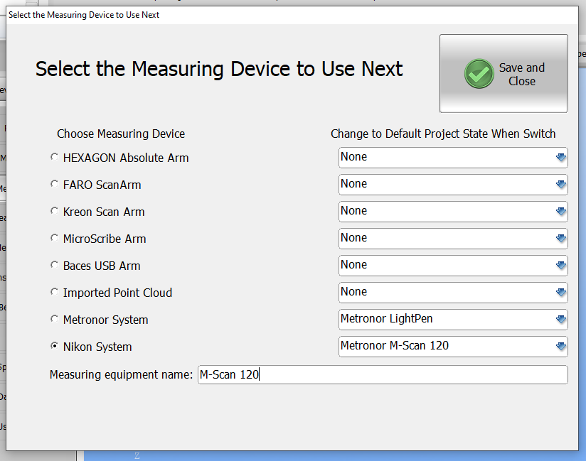Expand project state dropdown for Baces USB Arm
The height and width of the screenshot is (461, 586).
pos(453,266)
